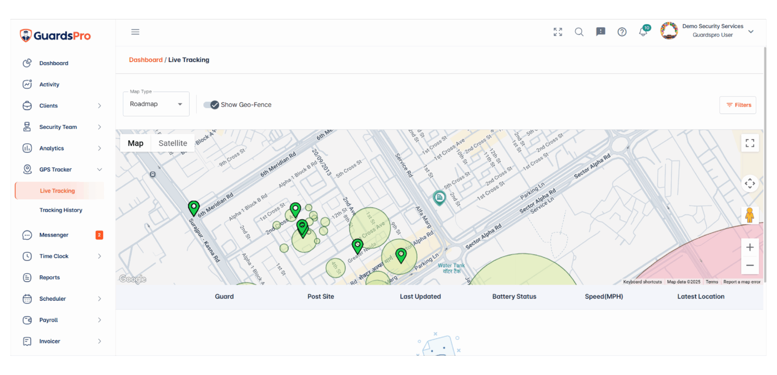Image resolution: width=777 pixels, height=375 pixels.
Task: Switch to Satellite map view
Action: (173, 143)
